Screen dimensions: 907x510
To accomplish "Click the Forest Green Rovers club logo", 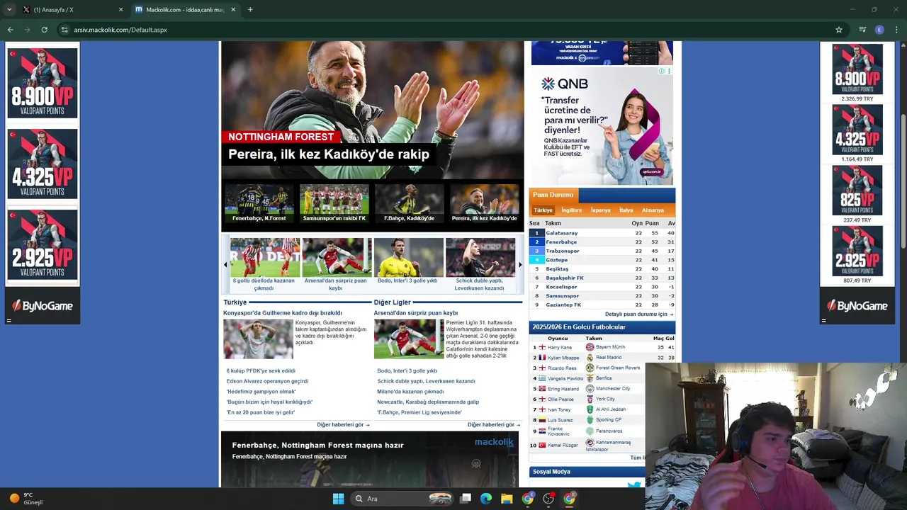I will (x=590, y=368).
